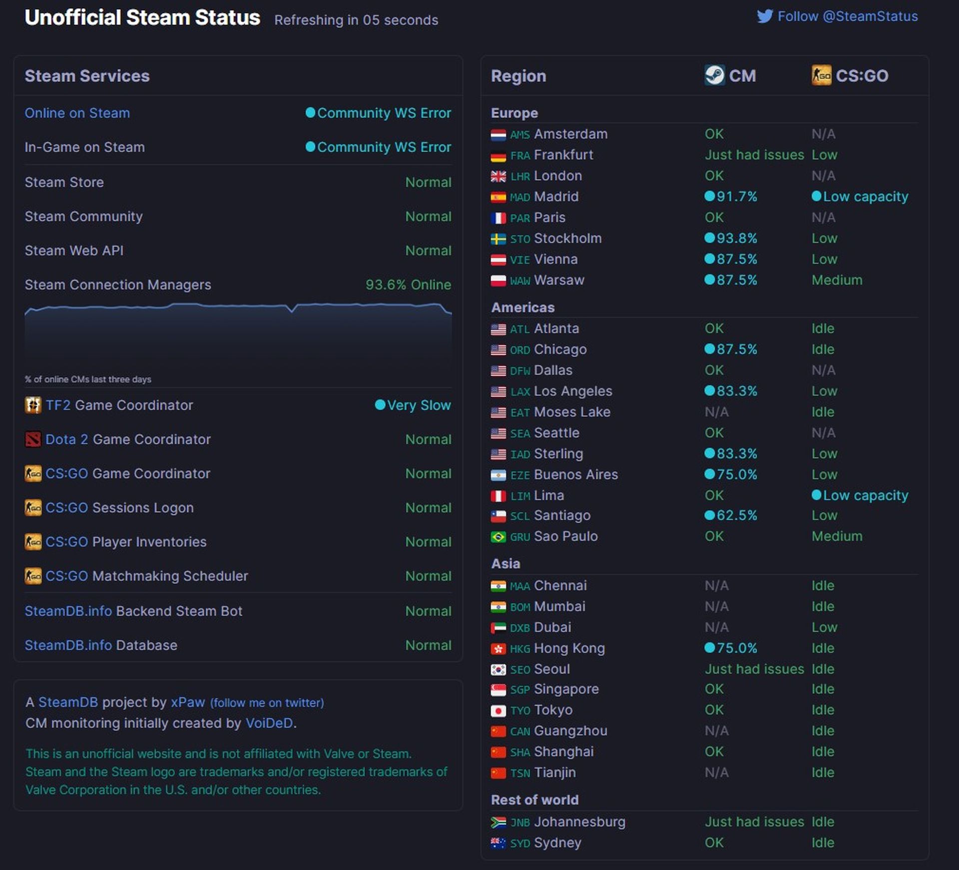Click the Sao Paulo Brazil flag icon
The width and height of the screenshot is (959, 870).
click(498, 537)
